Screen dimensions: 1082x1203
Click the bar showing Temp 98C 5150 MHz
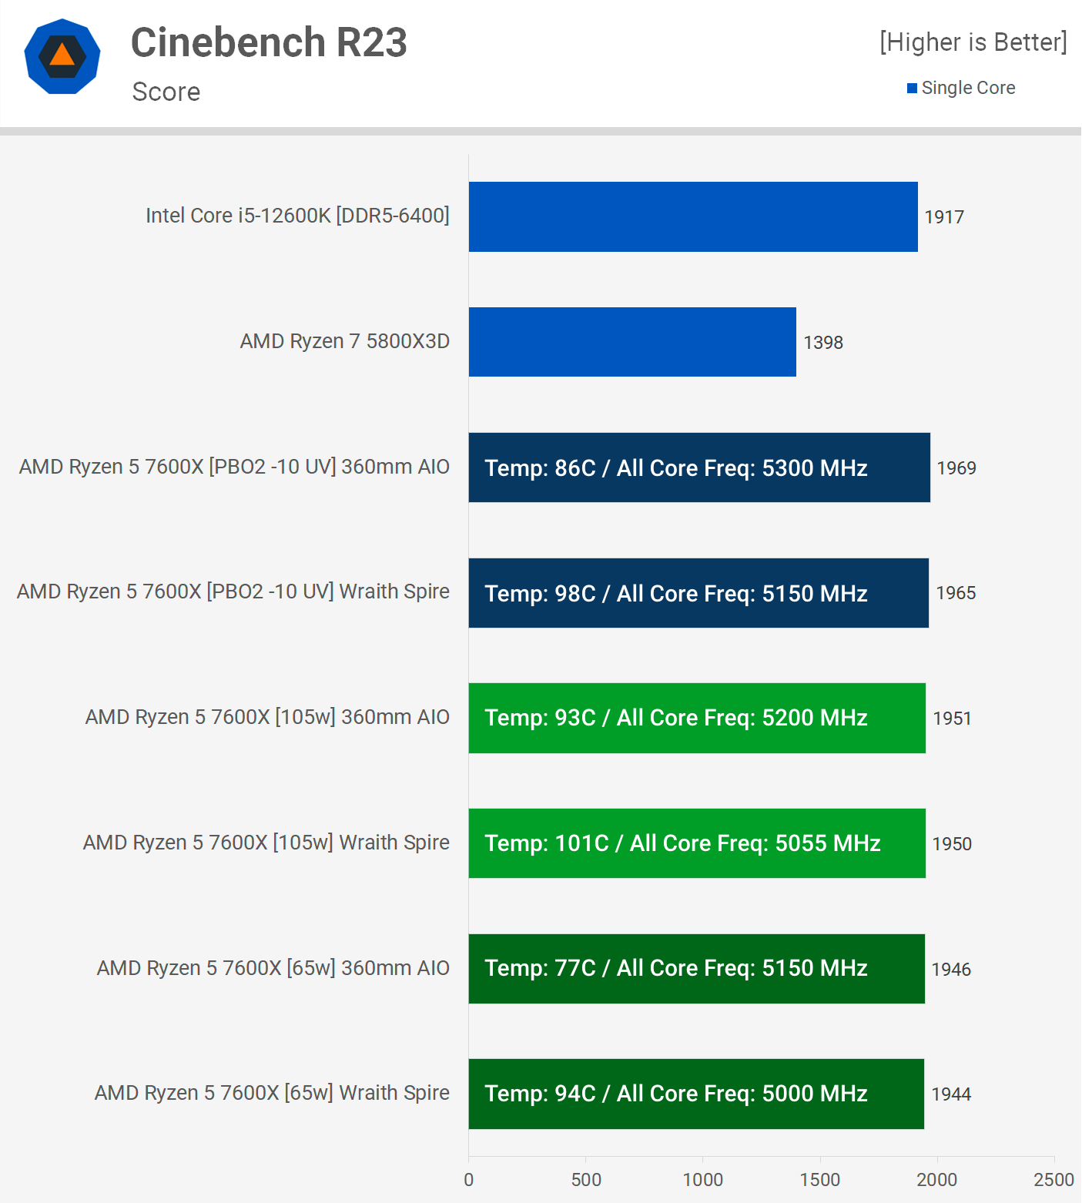click(x=698, y=593)
